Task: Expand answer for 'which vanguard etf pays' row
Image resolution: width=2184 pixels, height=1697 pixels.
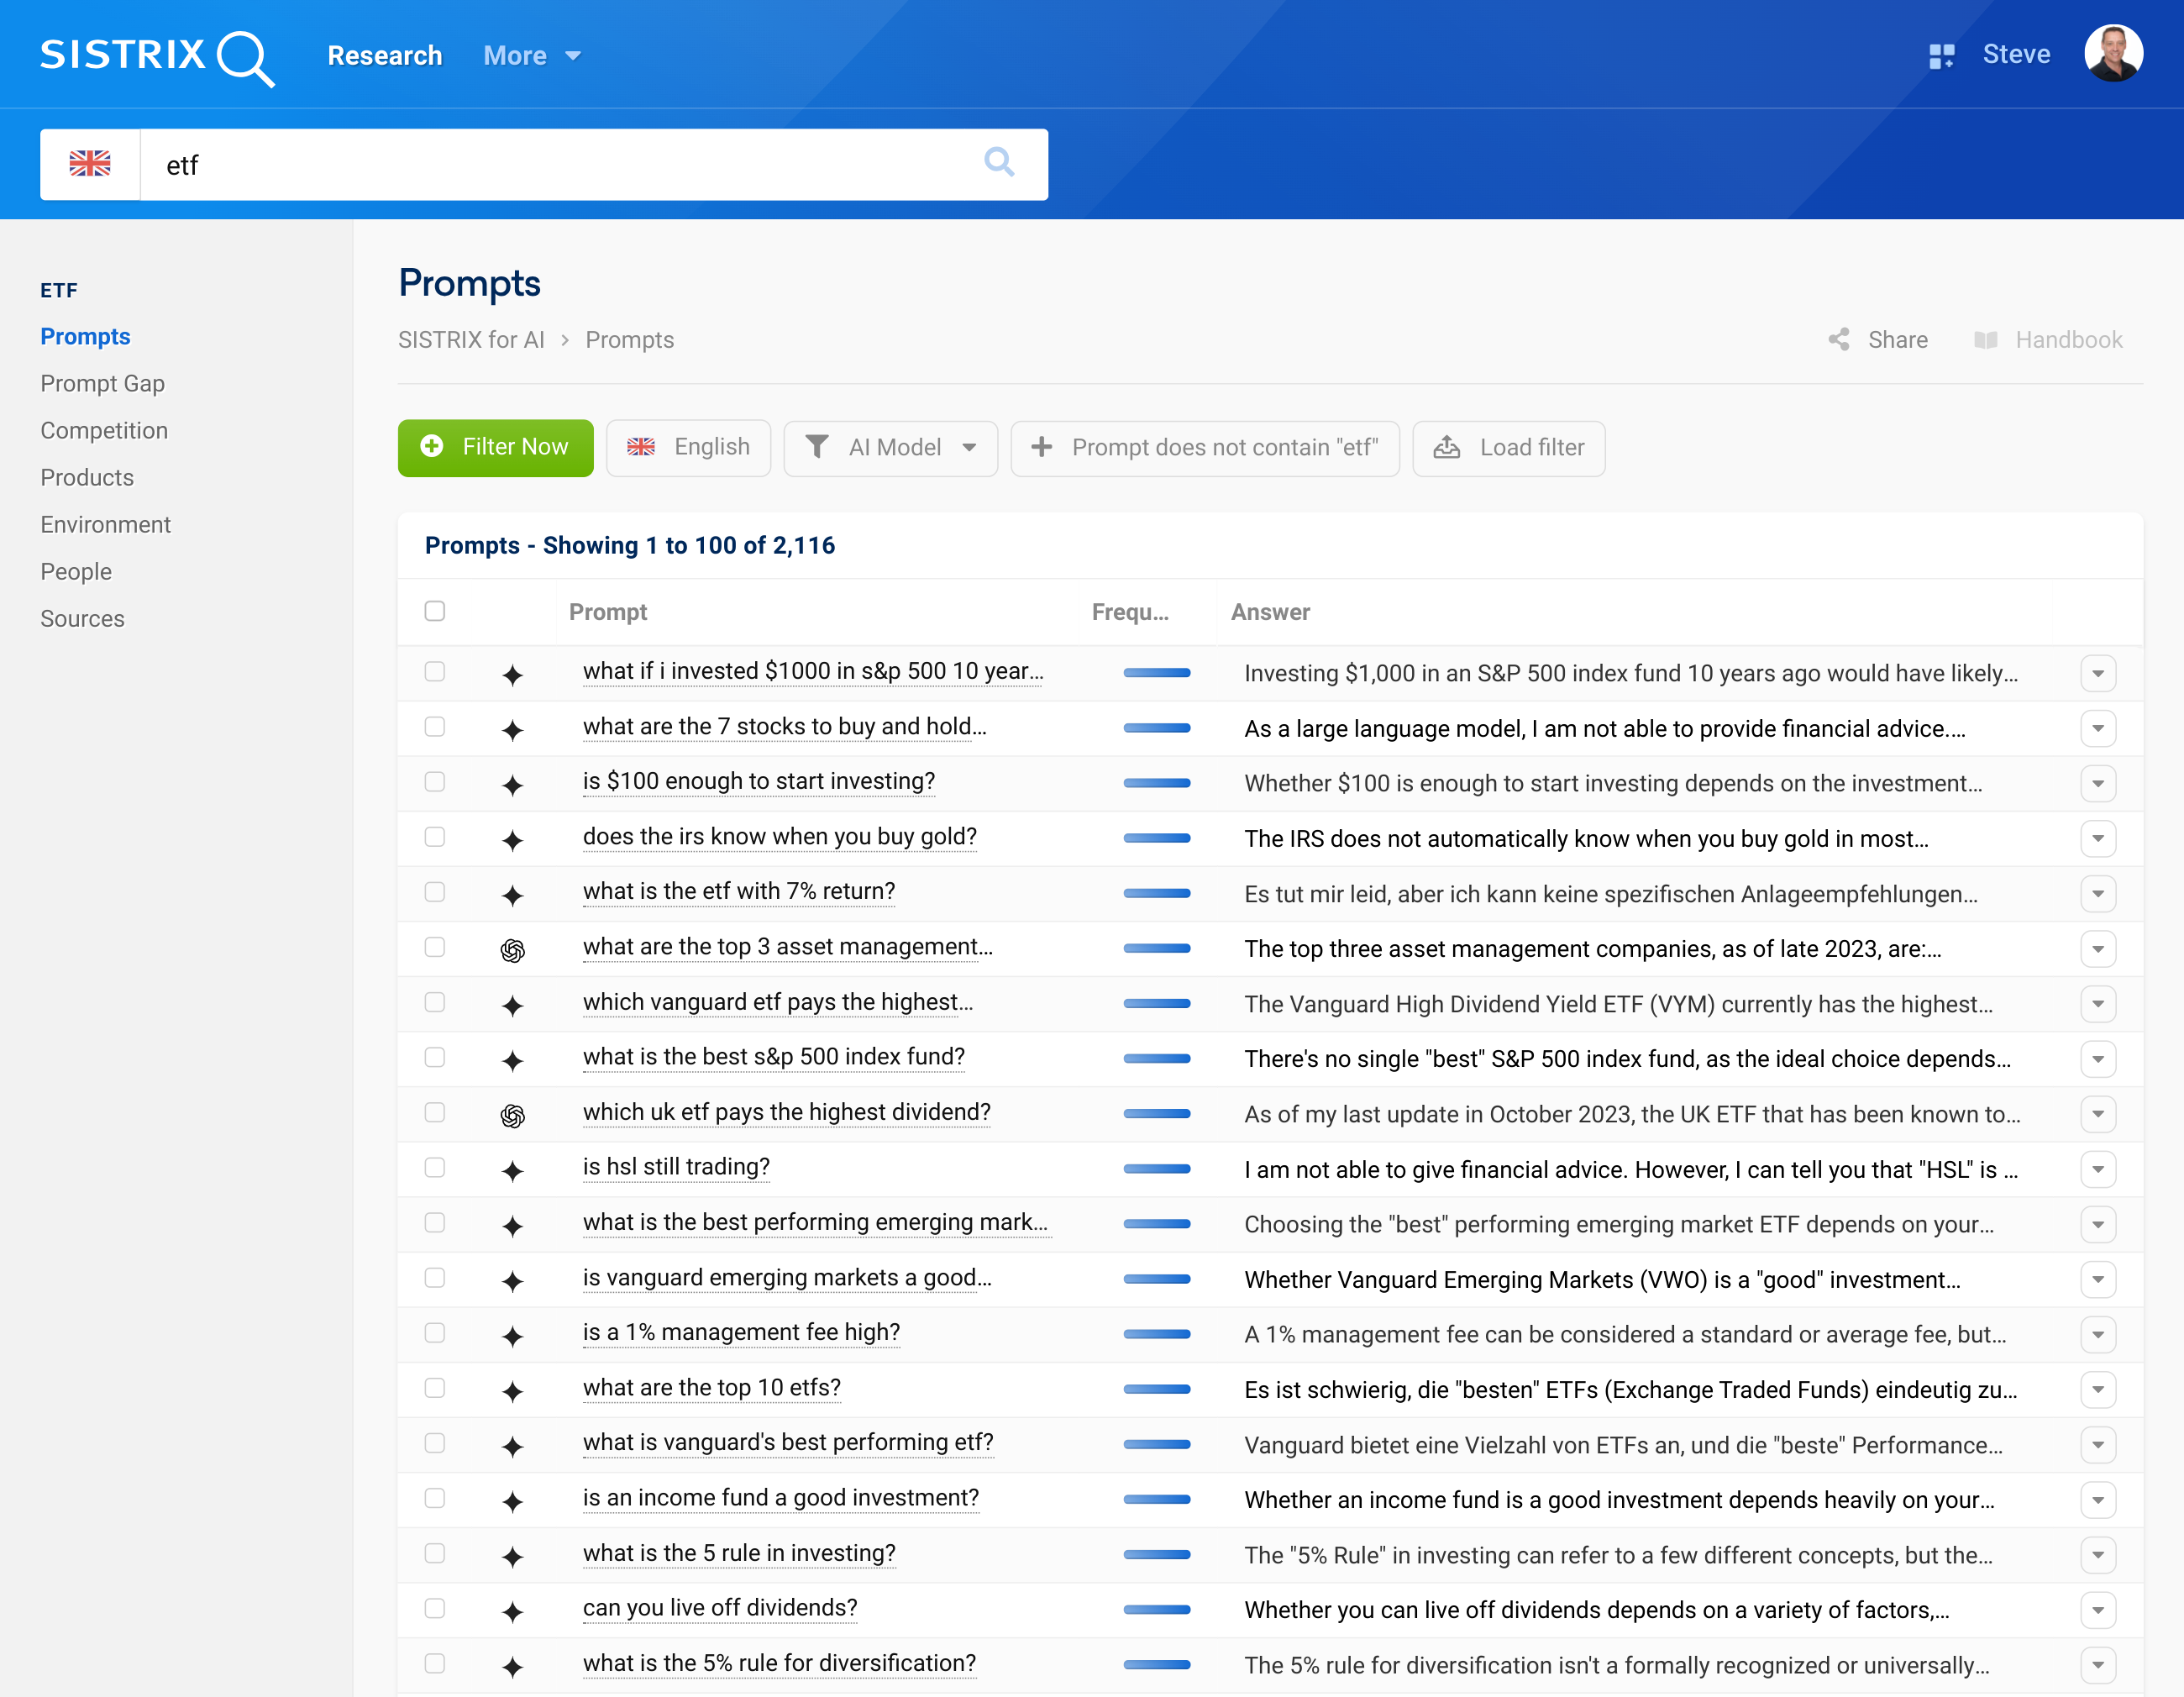Action: 2098,1004
